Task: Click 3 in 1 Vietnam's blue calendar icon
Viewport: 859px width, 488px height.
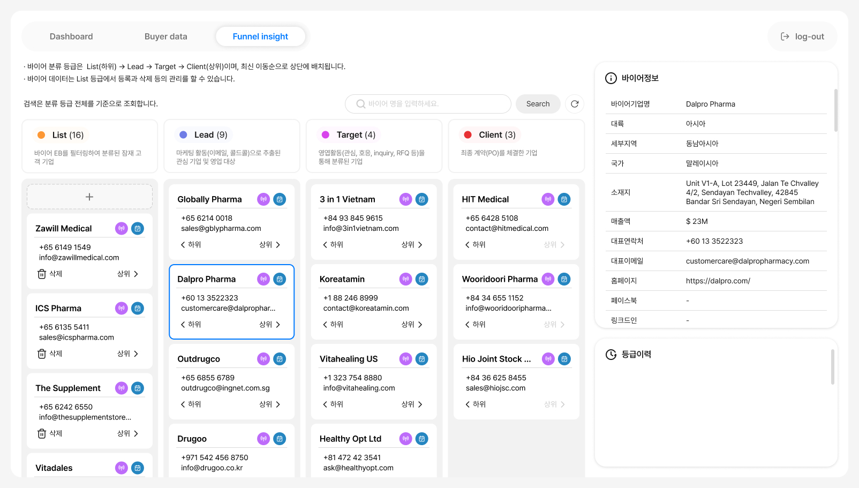Action: click(422, 199)
